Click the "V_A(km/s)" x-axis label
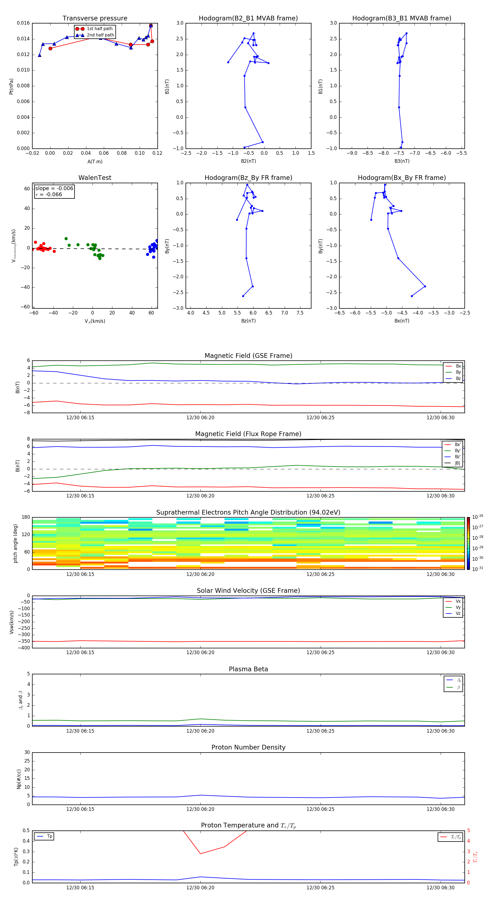497x912 pixels. pos(95,321)
